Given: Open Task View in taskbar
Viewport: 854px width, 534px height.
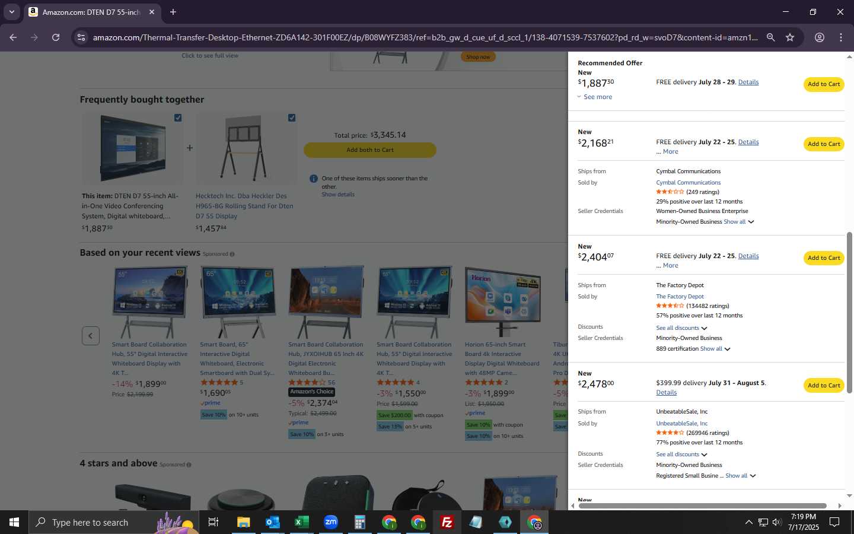Looking at the screenshot, I should (x=213, y=522).
